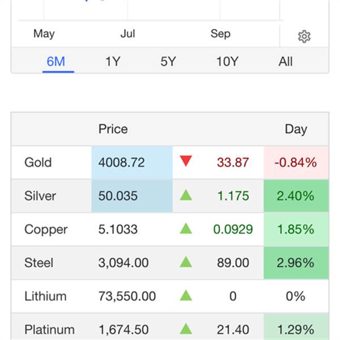Switch chart to 1Y range
This screenshot has width=340, height=340.
click(x=113, y=62)
